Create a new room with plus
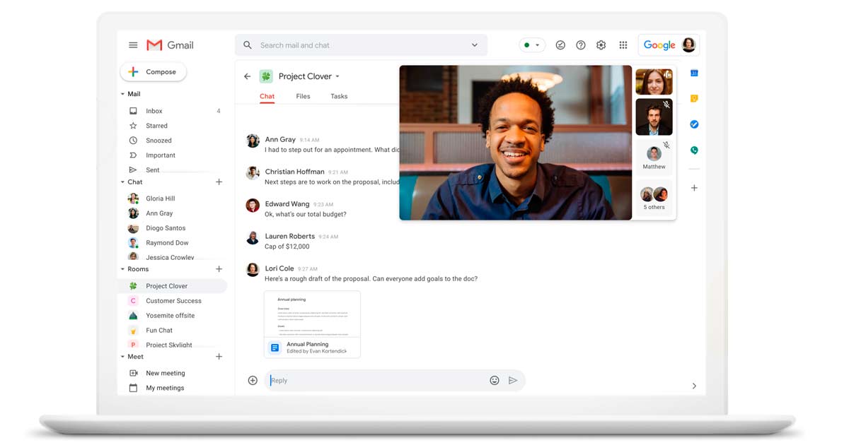Viewport: 849px width, 445px height. tap(219, 269)
